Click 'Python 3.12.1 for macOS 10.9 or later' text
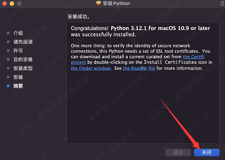The height and width of the screenshot is (160, 225). [x=161, y=28]
